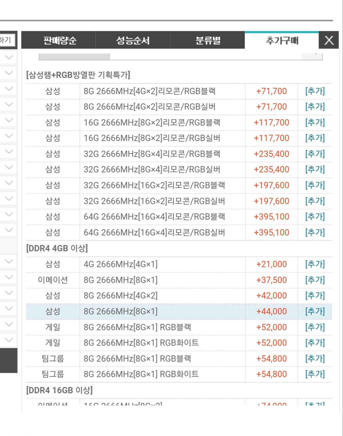Viewport: 343px width, 436px height.
Task: Select product name 4G 2666MHz[4G×1]
Action: pos(120,264)
